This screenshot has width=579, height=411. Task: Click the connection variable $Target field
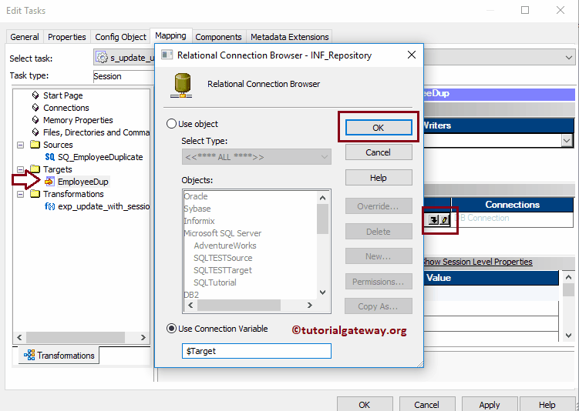click(x=256, y=351)
